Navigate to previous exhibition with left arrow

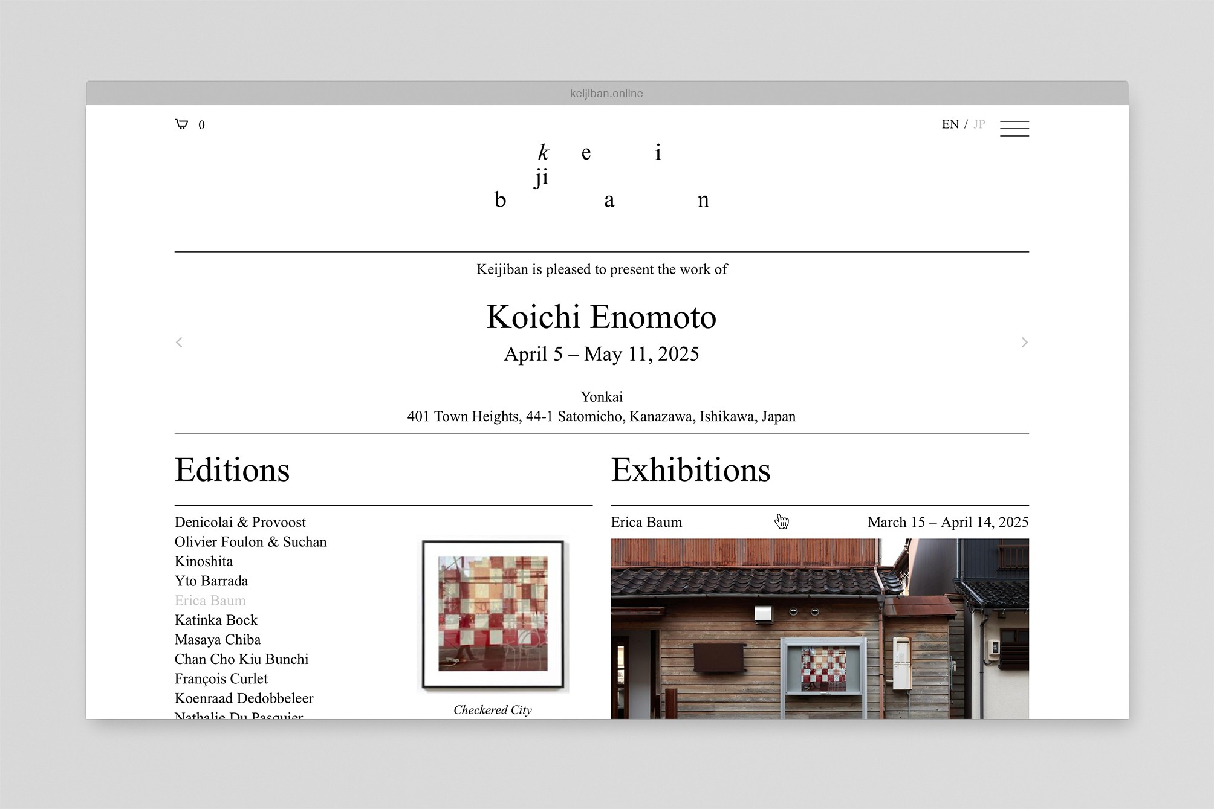179,342
